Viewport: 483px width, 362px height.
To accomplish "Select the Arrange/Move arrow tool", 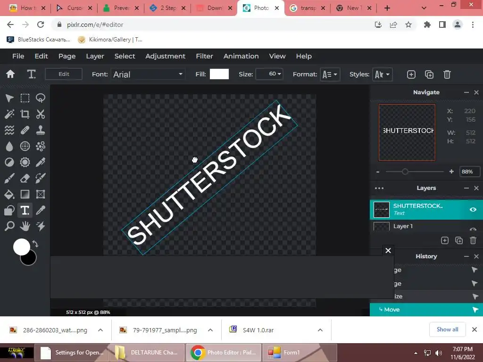I will click(9, 98).
